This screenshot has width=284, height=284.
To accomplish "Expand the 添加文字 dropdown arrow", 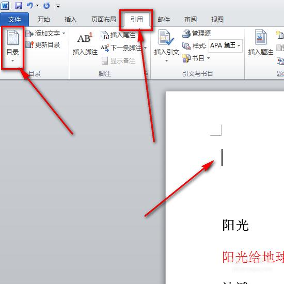I will pyautogui.click(x=64, y=34).
